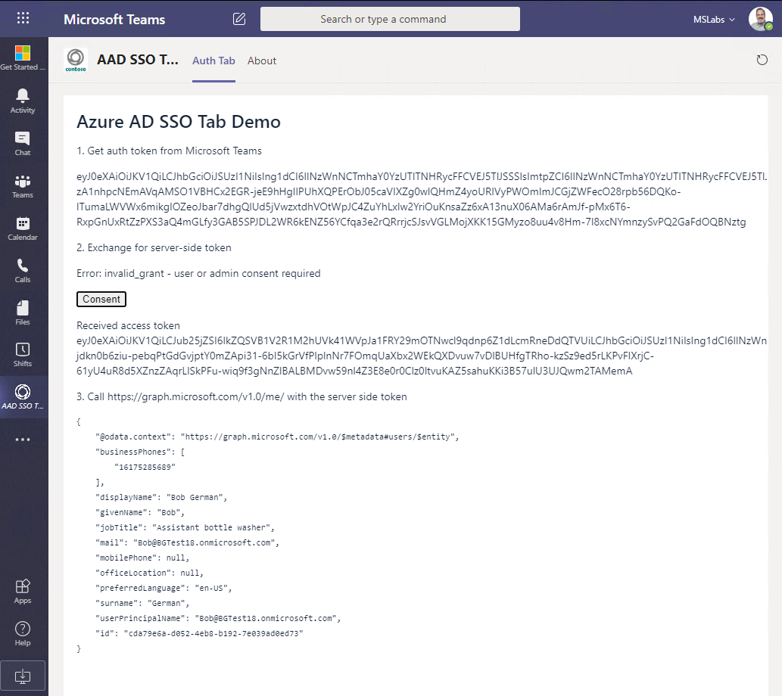Click the displayName "Bob German" line
Viewport: 782px width, 696px height.
pos(161,498)
